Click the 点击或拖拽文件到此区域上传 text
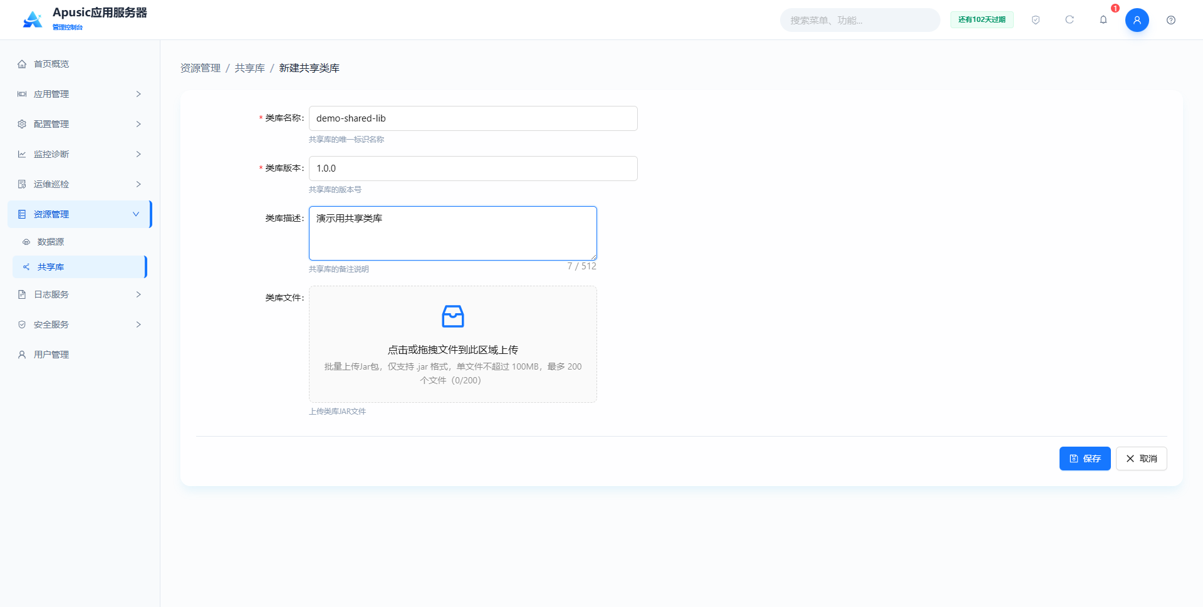 pos(453,350)
